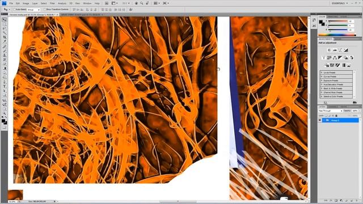Select the Type tool in the toolbox
Screen dimensions: 363x204
pos(4,86)
